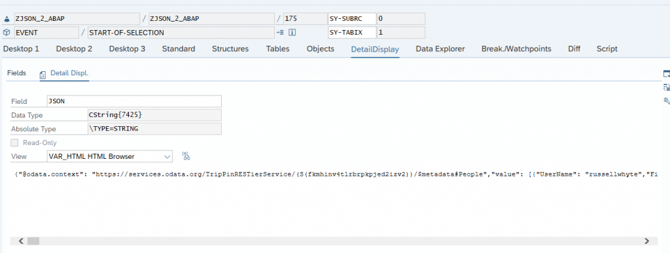Open the Script tab
This screenshot has height=253, width=670.
(607, 48)
